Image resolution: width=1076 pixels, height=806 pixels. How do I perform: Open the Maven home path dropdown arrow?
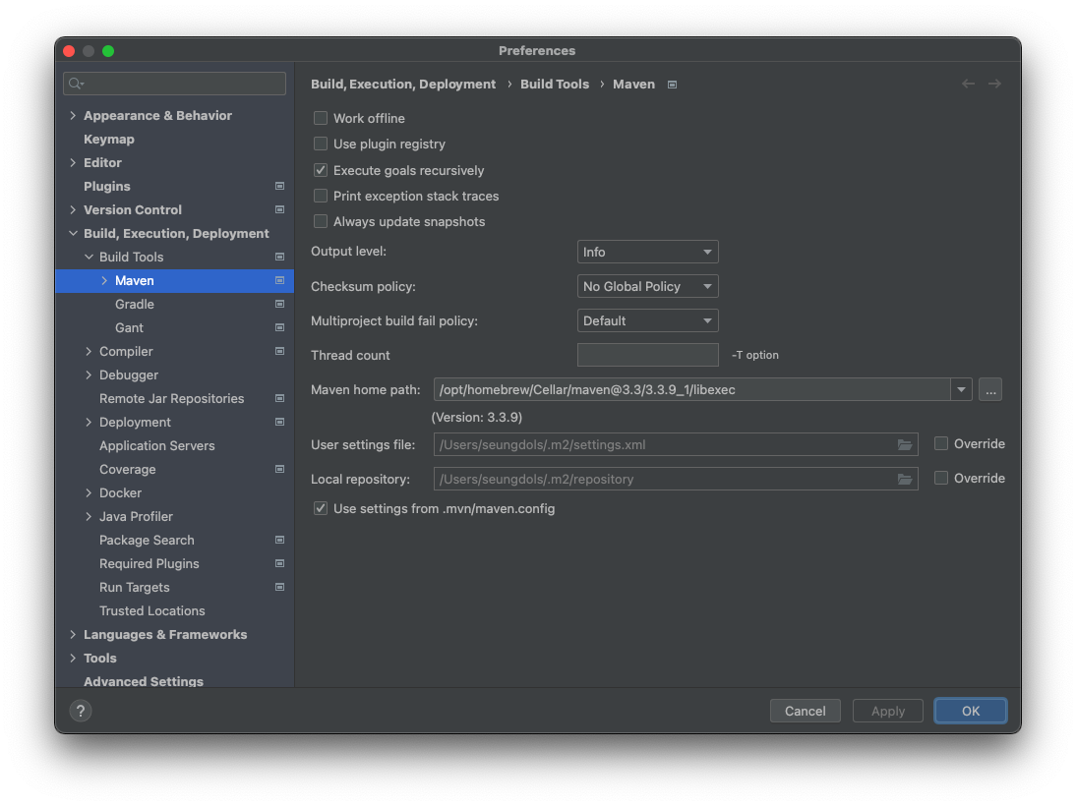pos(961,389)
